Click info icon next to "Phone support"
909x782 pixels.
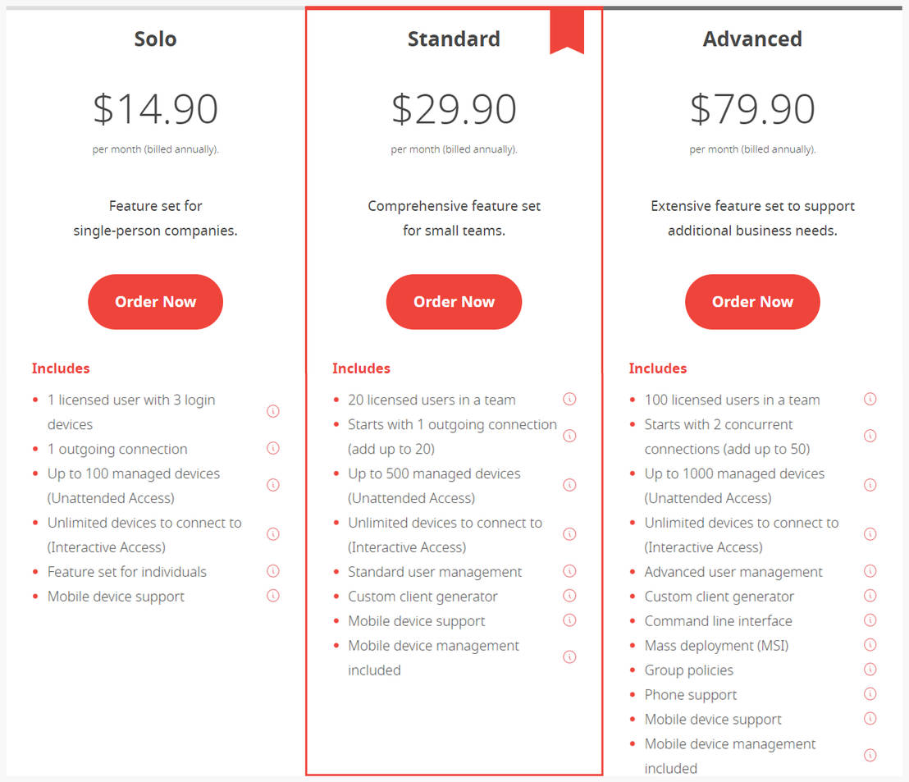coord(870,694)
